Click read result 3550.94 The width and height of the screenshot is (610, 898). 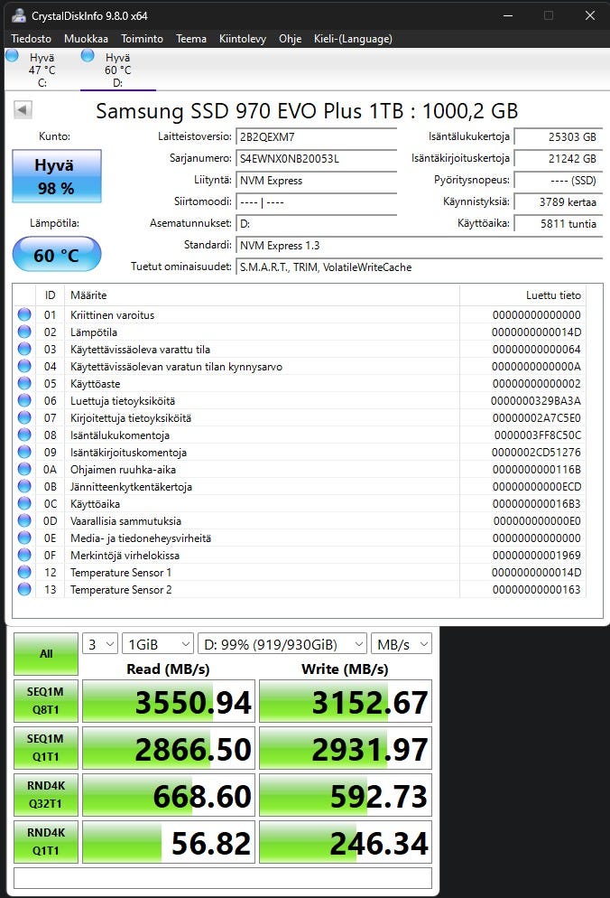[169, 701]
